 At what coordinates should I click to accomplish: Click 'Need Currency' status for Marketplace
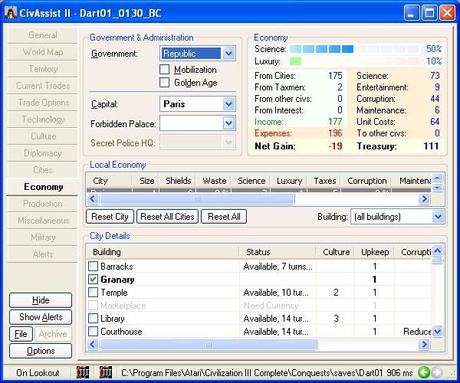click(x=271, y=306)
